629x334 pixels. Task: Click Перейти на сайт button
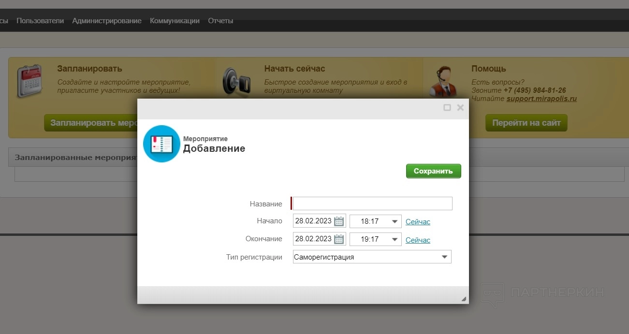(526, 123)
